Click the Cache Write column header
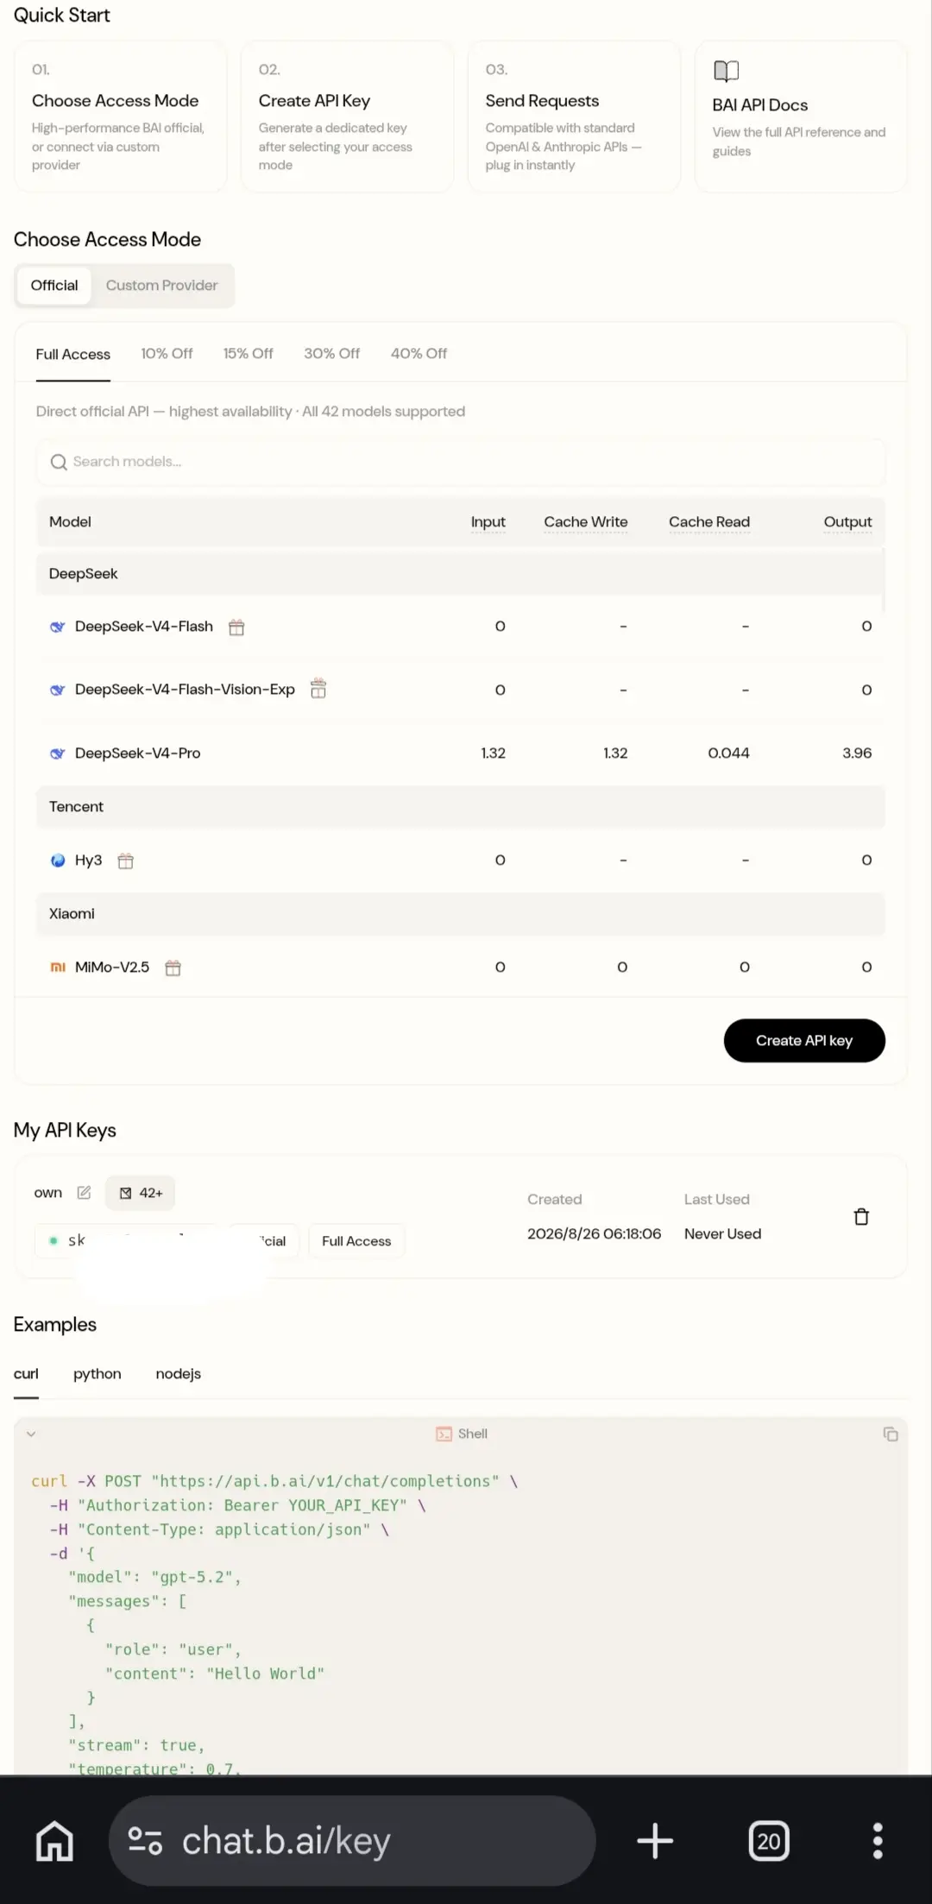This screenshot has width=932, height=1904. (586, 522)
